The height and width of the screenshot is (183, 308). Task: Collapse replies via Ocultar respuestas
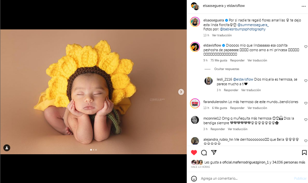tap(227, 69)
